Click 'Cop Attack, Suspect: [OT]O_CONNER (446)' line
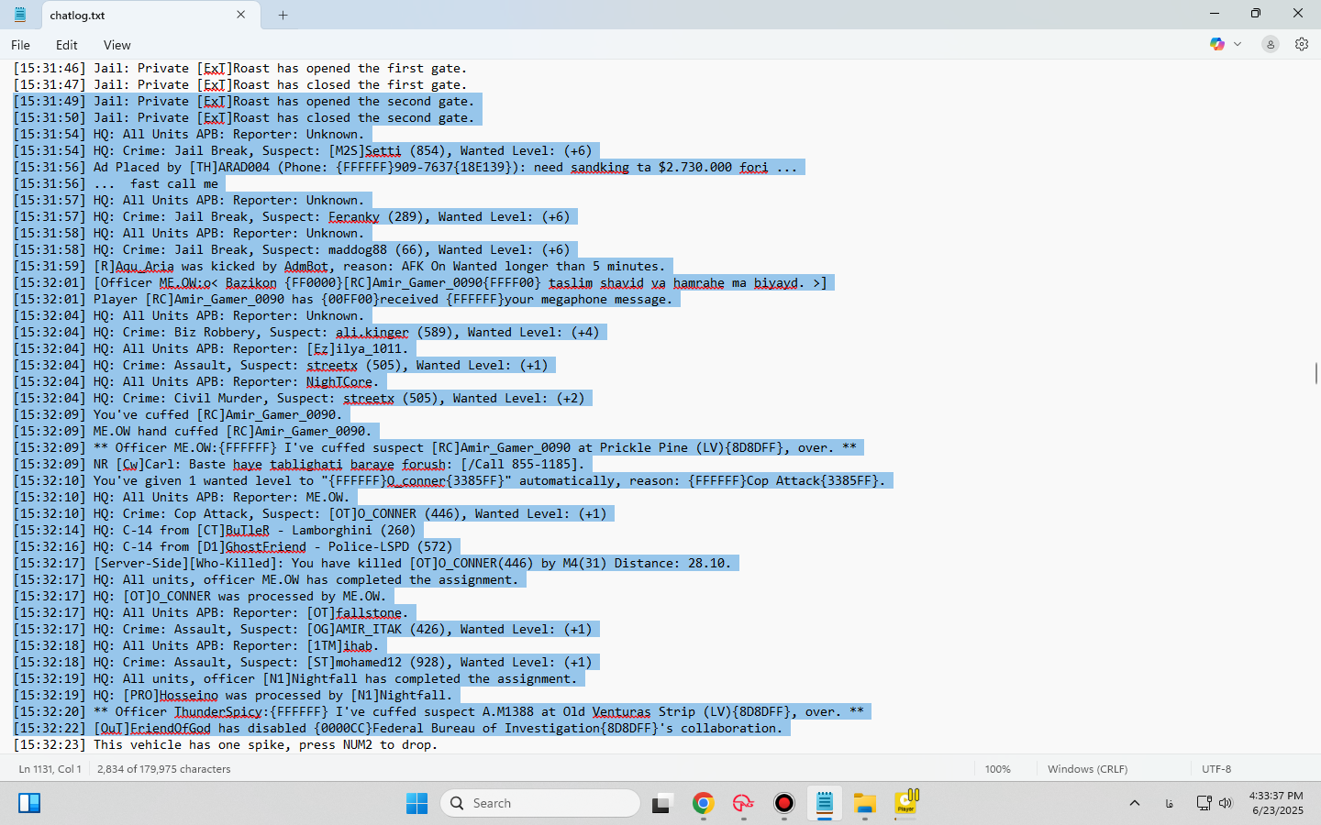This screenshot has height=825, width=1321. coord(310,513)
